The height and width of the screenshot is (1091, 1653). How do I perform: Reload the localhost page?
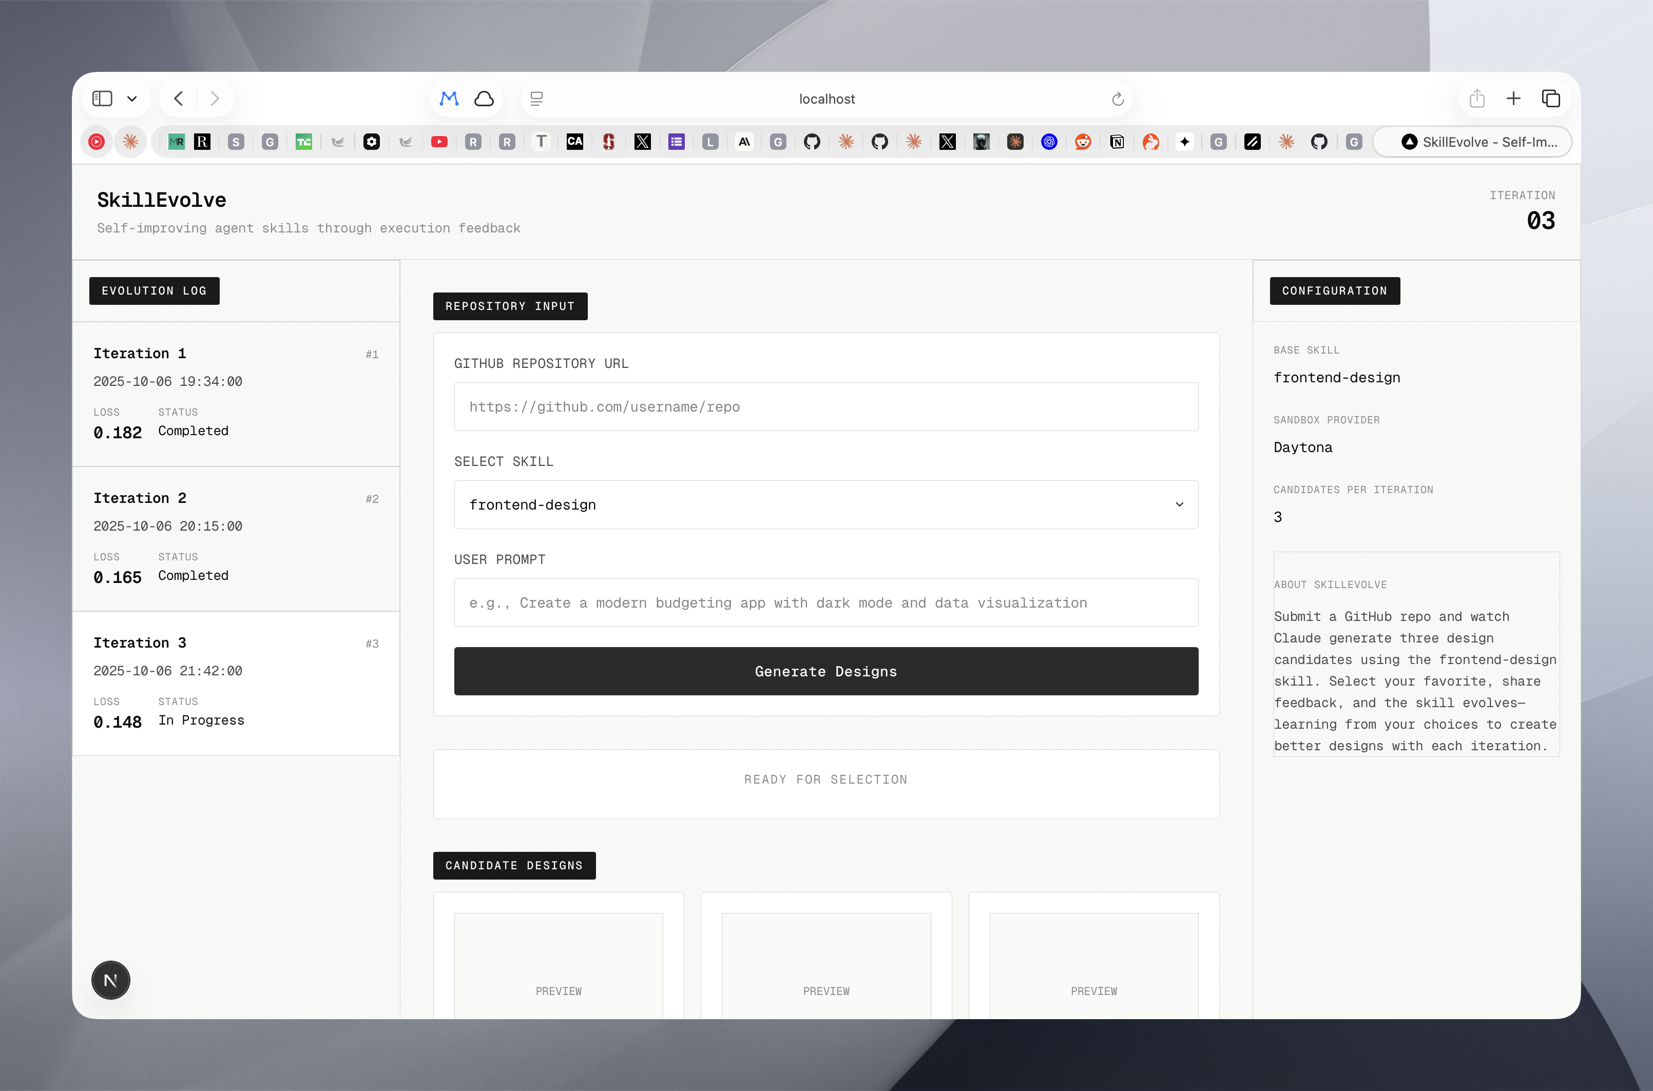tap(1117, 99)
